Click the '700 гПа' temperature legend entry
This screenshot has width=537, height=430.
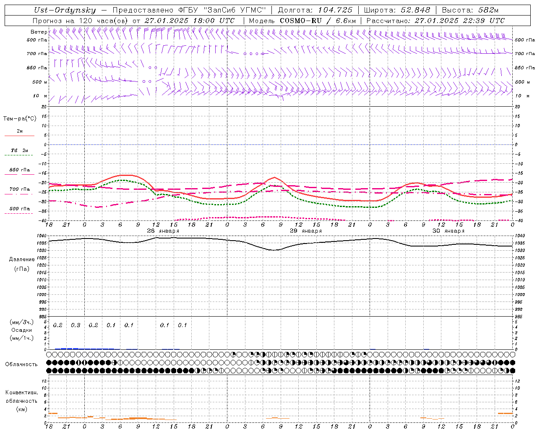(19, 189)
